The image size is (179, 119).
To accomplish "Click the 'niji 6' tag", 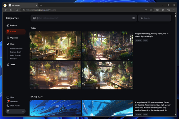I will (145, 114).
